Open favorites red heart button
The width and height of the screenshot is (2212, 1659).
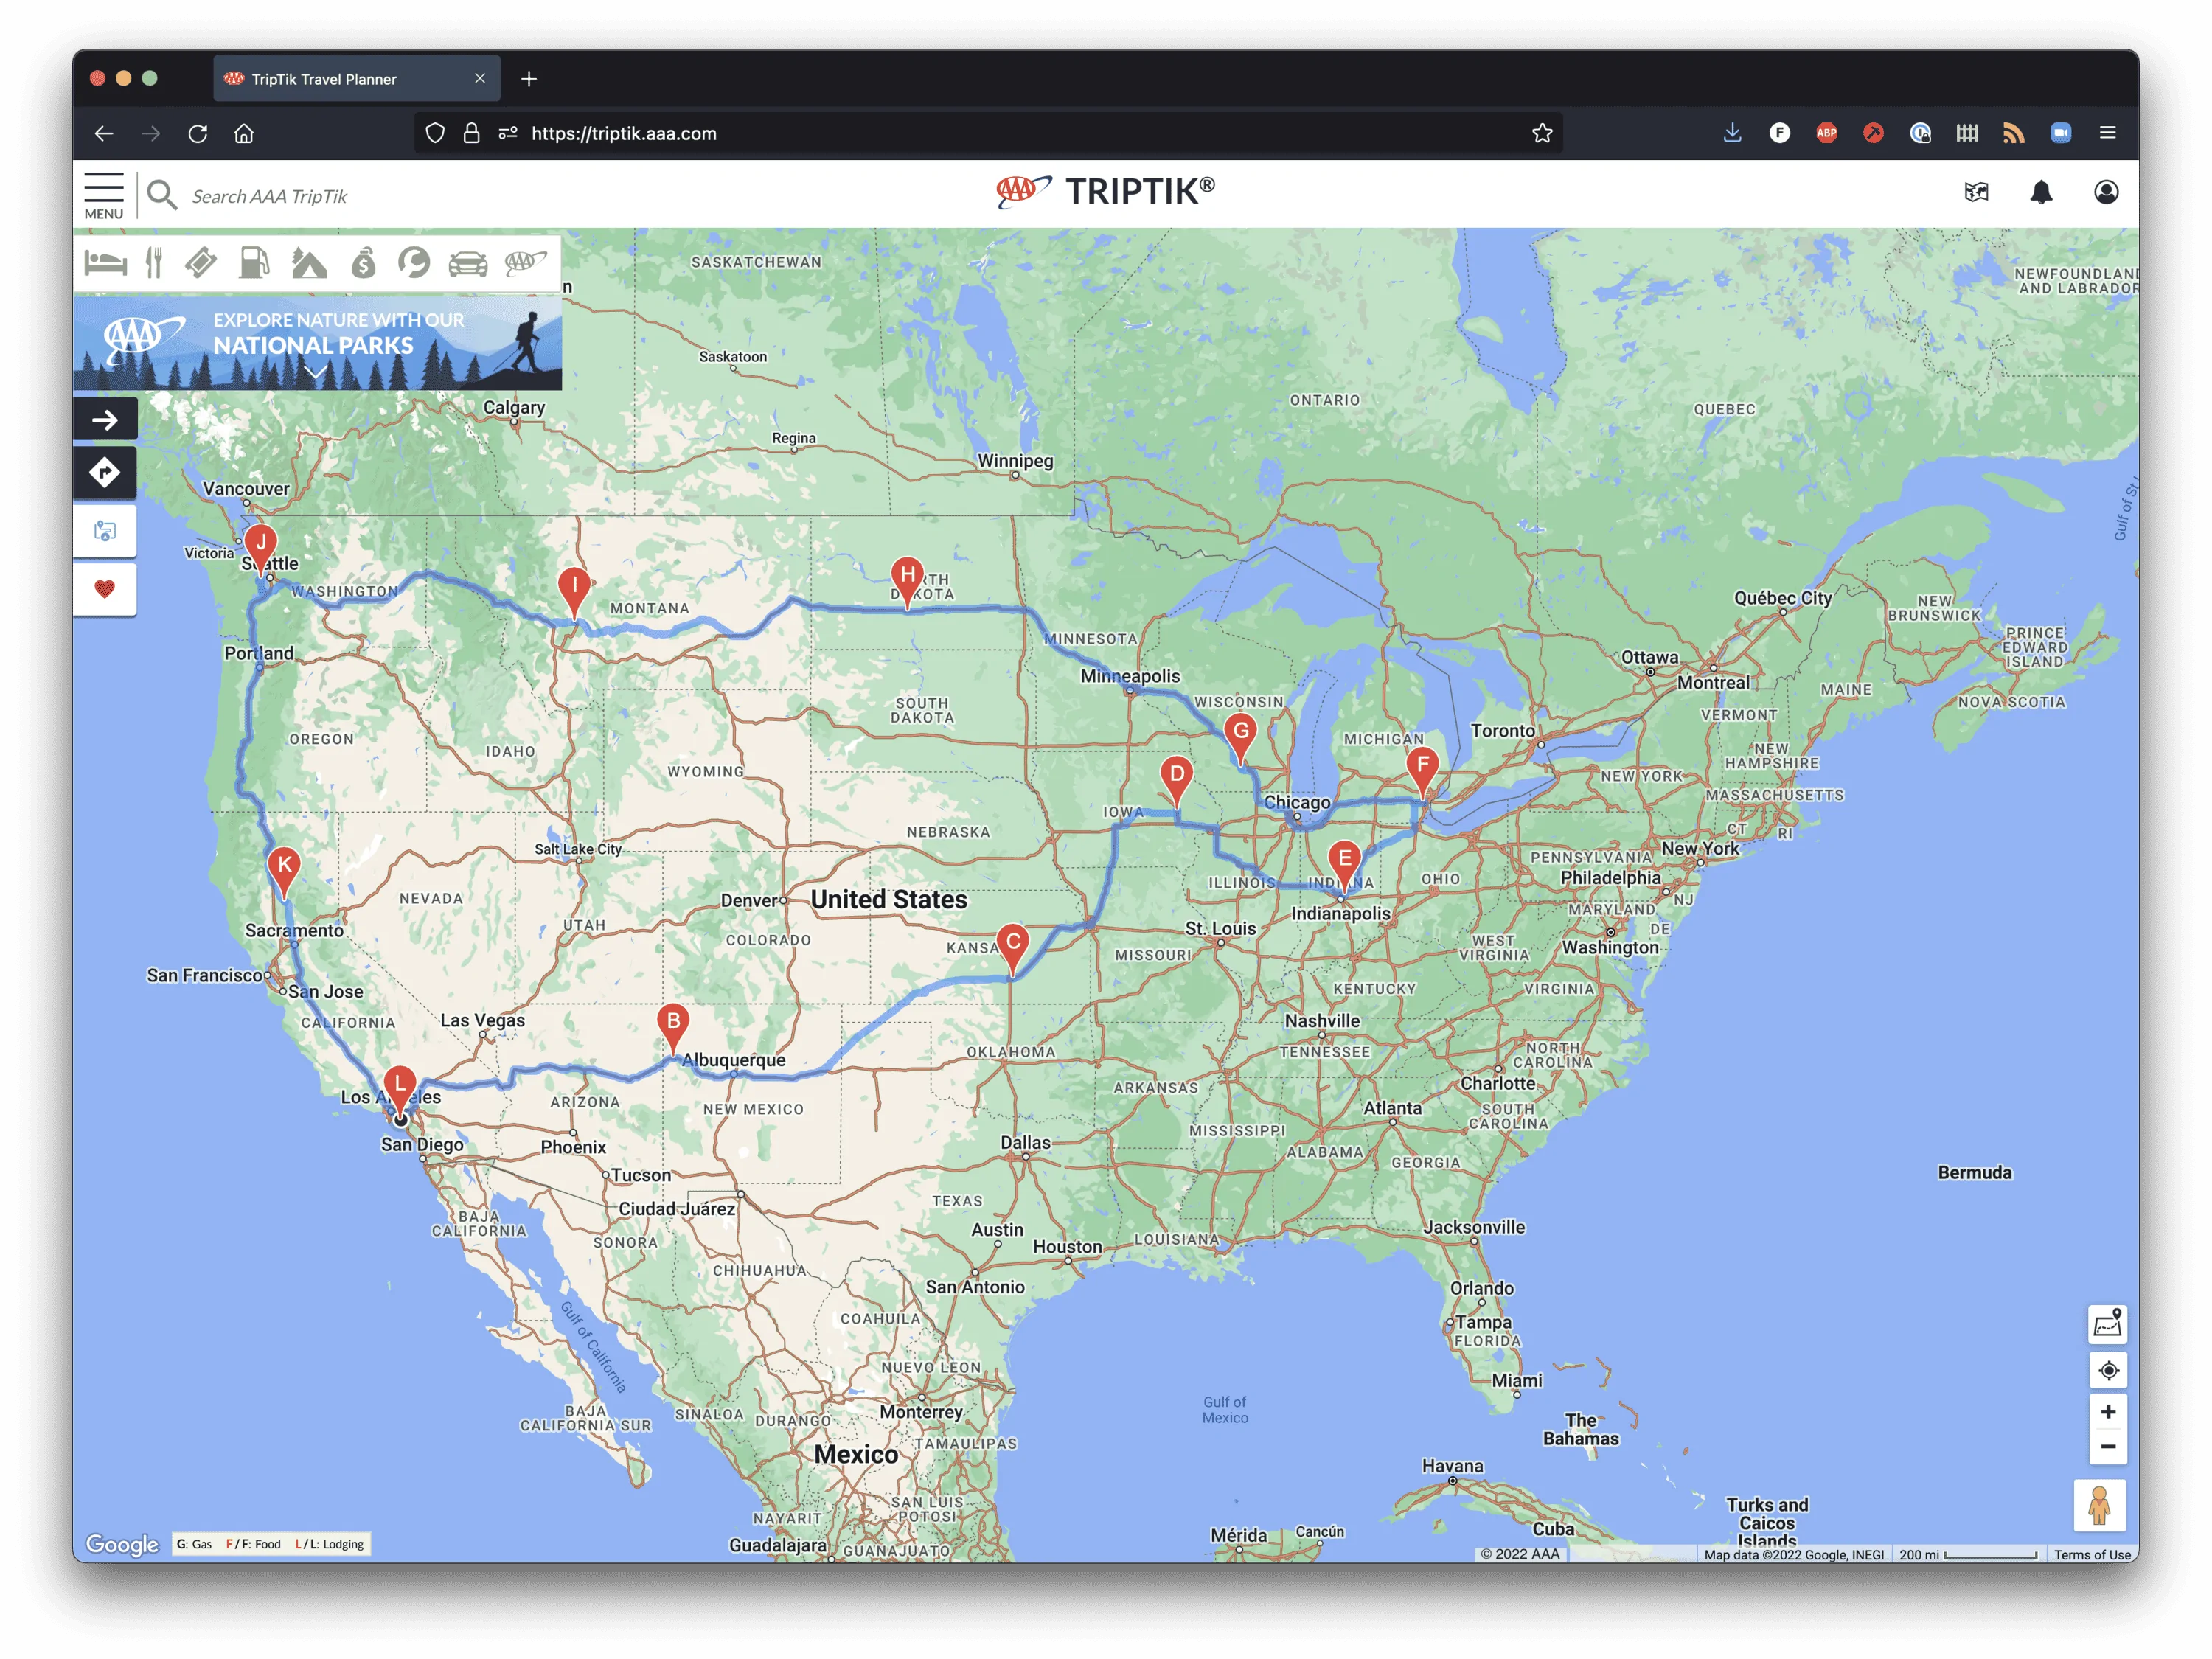[105, 589]
